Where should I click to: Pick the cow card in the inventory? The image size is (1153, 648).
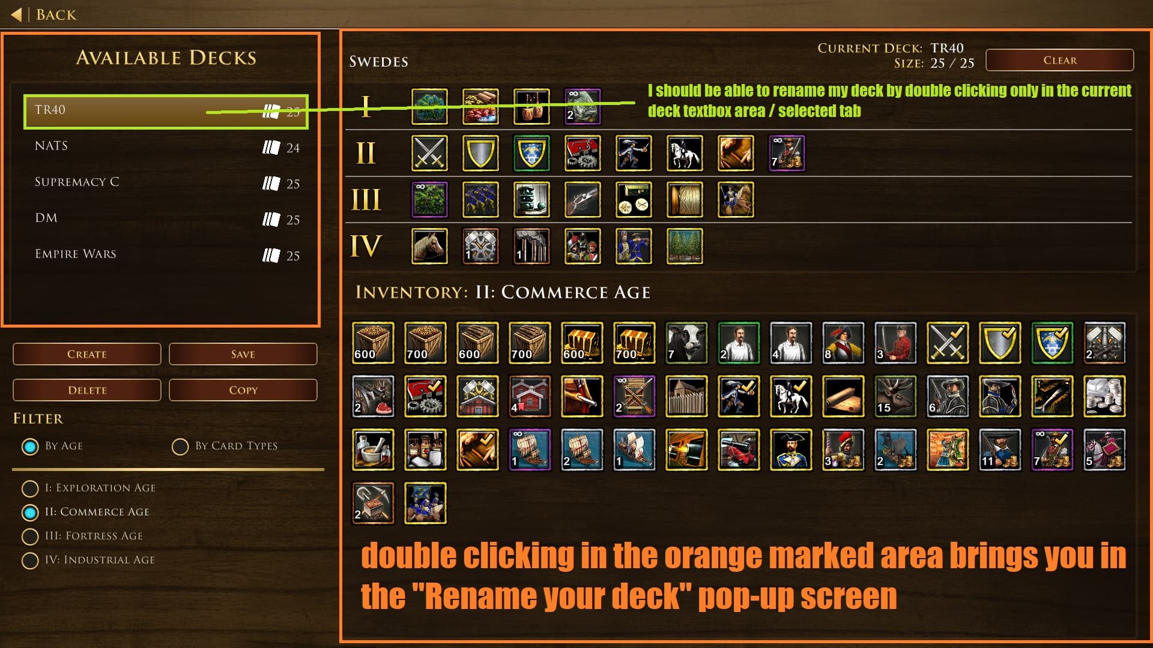click(x=686, y=343)
